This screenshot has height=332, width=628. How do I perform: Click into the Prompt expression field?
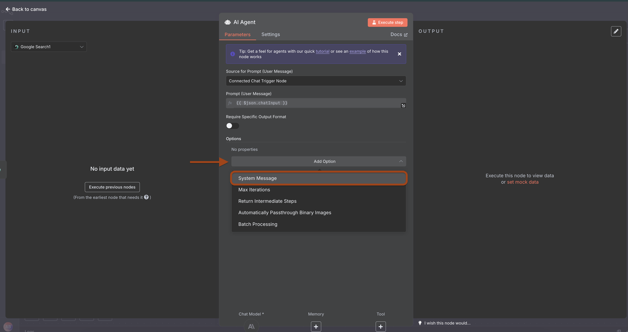[x=316, y=103]
